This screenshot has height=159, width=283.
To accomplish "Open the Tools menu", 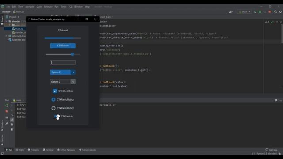I will pos(63,7).
